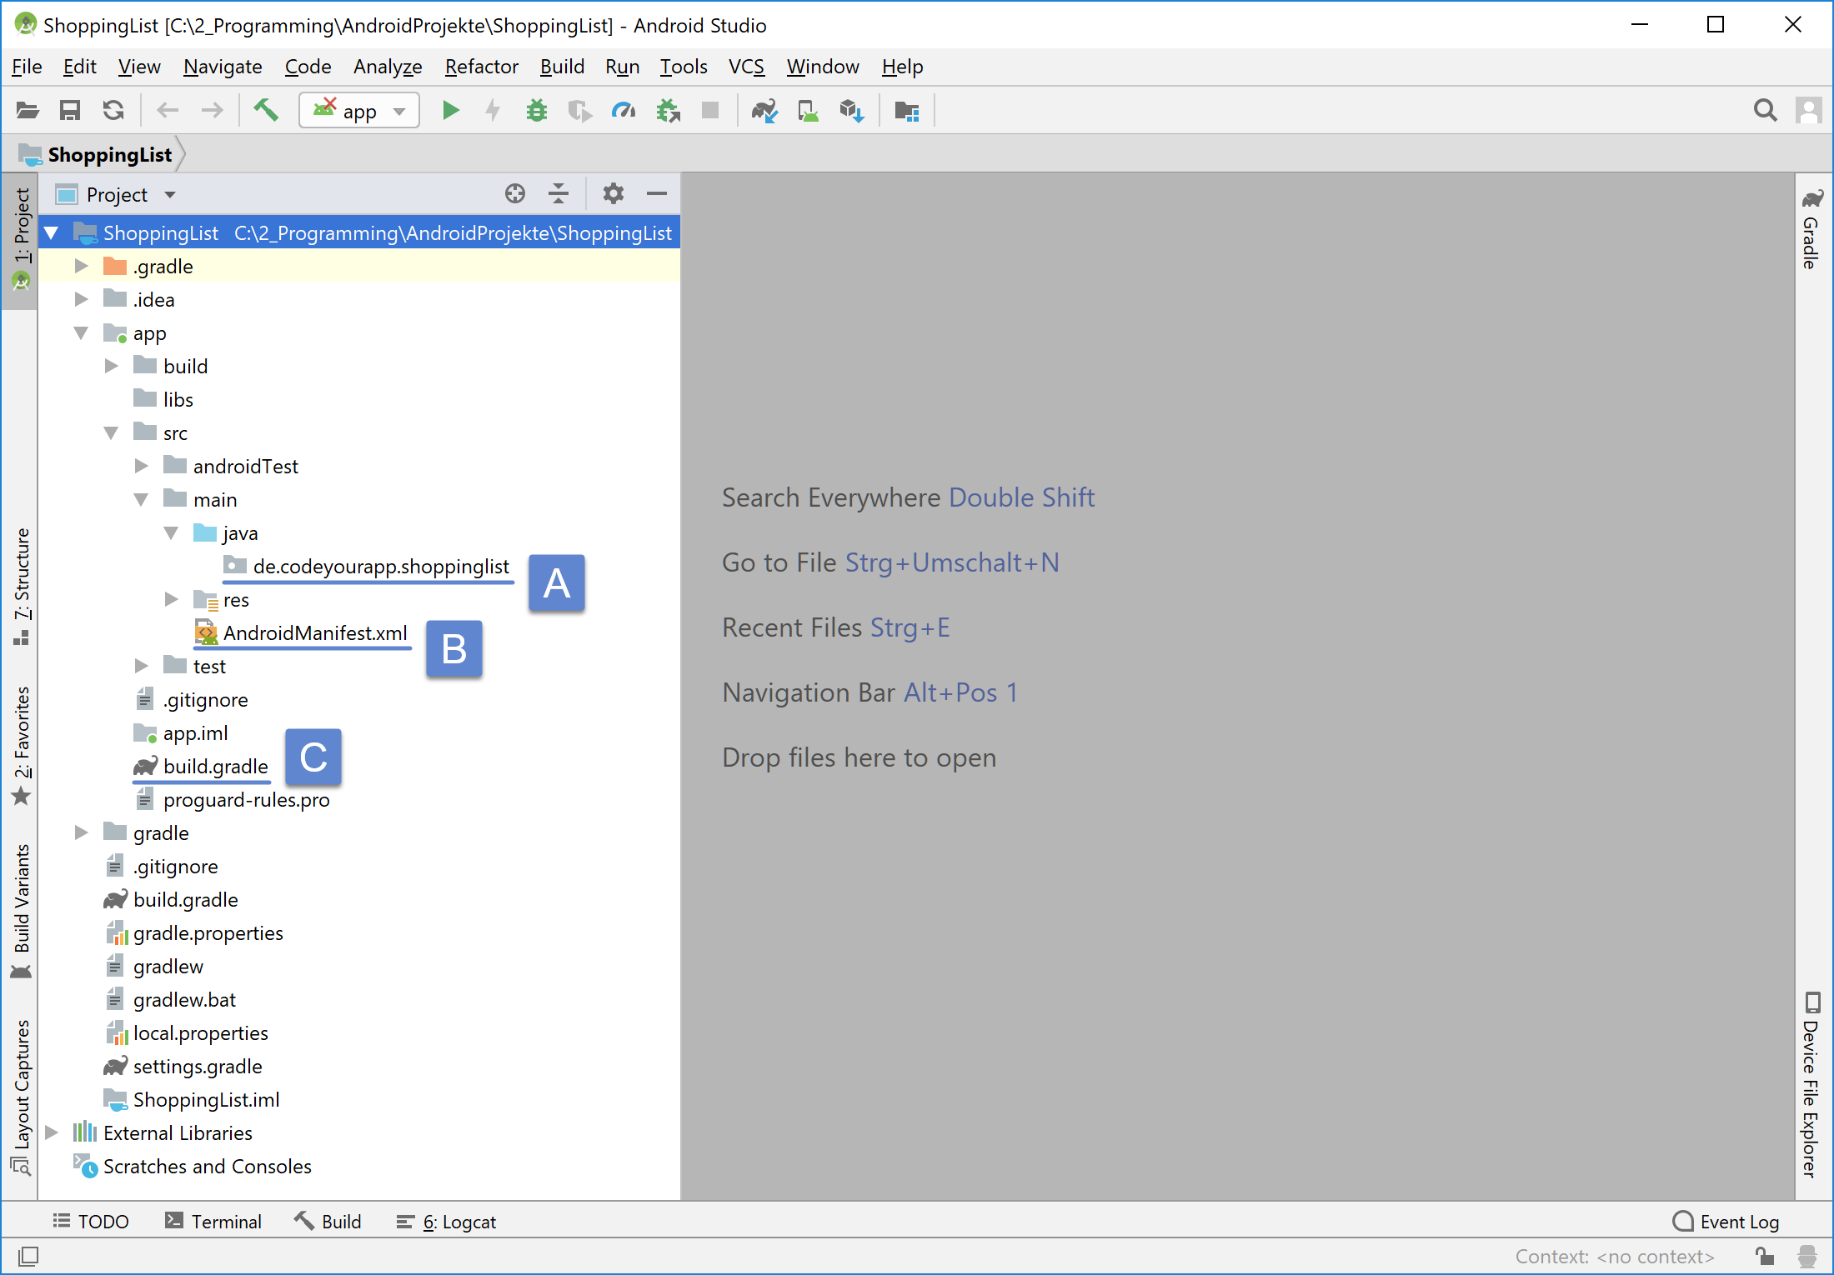Screen dimensions: 1834x1275
Task: Click the Make Project hammer icon
Action: [x=266, y=110]
